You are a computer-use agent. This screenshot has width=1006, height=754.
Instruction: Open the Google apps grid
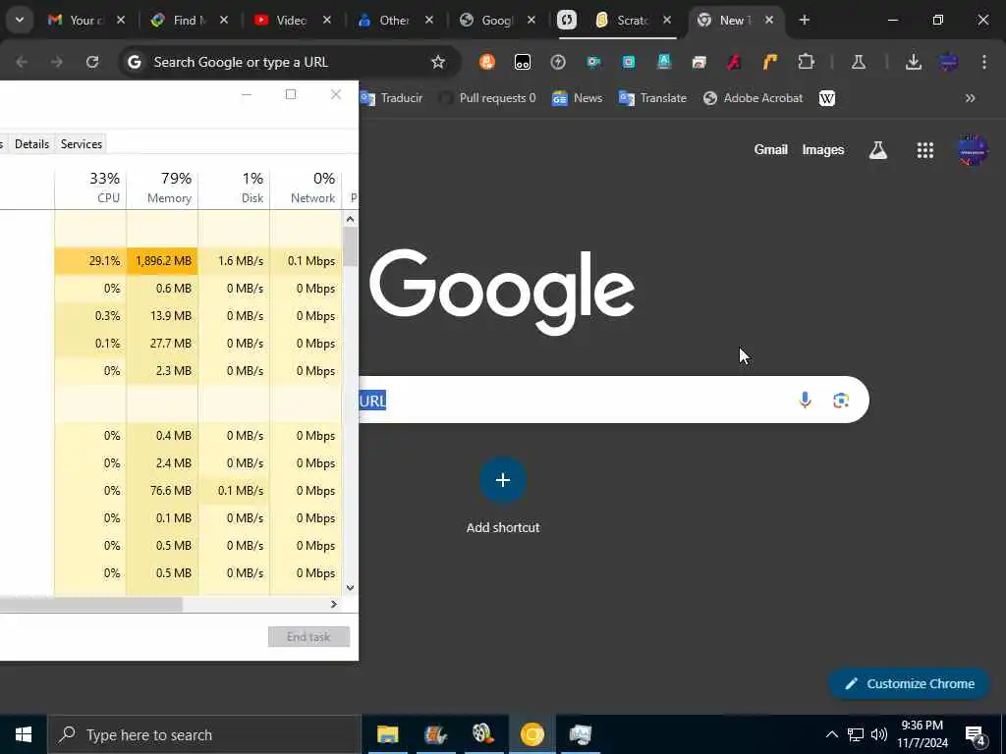pos(925,150)
